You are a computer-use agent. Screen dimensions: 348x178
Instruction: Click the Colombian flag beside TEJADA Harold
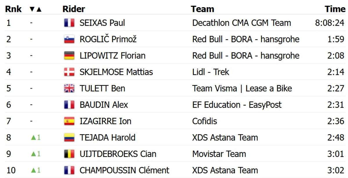coord(69,138)
